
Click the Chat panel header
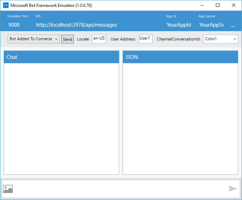point(61,57)
